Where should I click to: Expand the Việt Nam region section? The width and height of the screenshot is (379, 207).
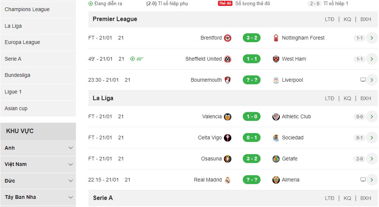coord(71,164)
